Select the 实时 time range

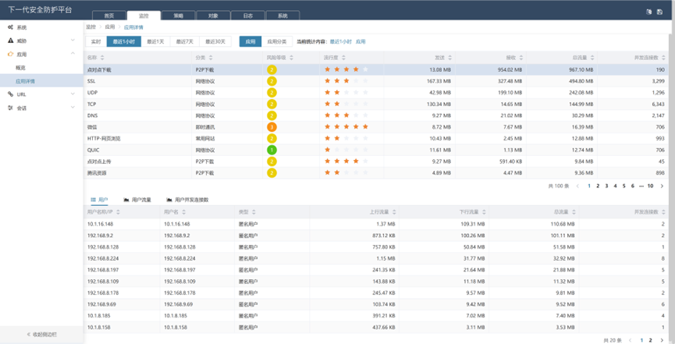[x=96, y=42]
